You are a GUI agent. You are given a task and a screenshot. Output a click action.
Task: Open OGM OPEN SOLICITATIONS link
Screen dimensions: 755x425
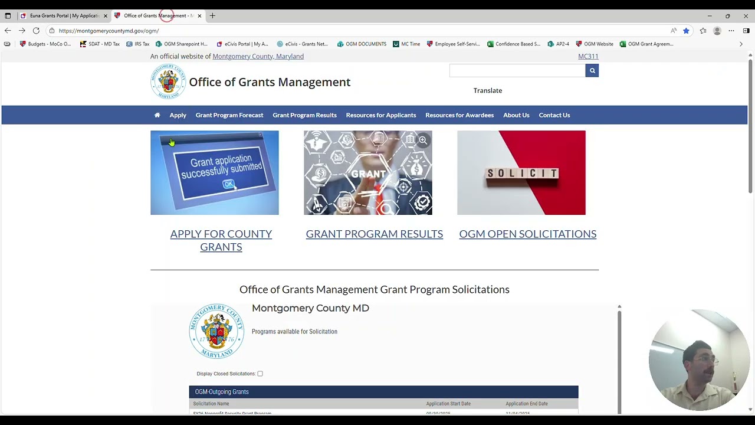(528, 234)
